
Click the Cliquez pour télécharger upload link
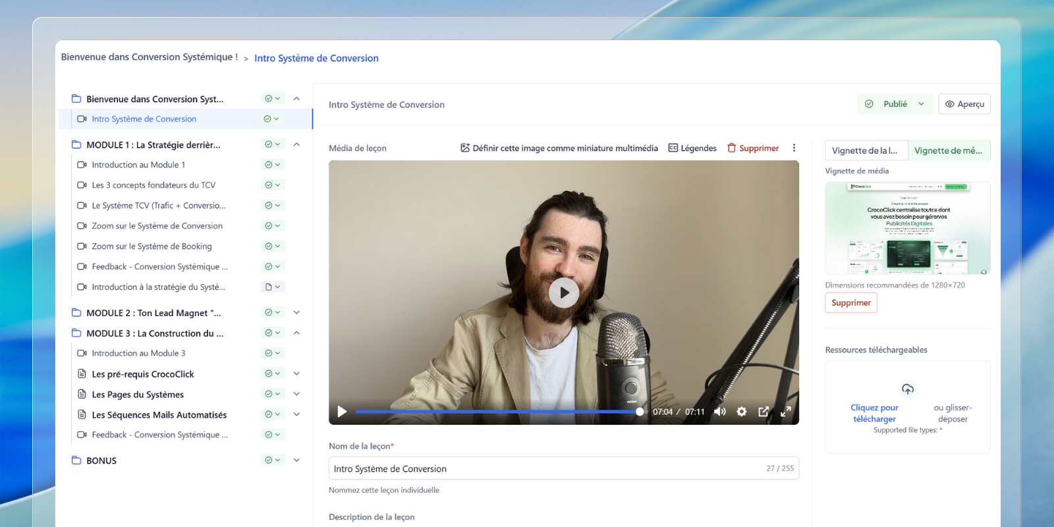[875, 413]
